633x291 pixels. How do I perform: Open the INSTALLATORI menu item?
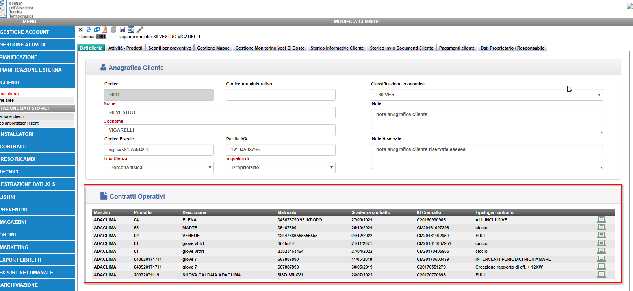point(37,134)
